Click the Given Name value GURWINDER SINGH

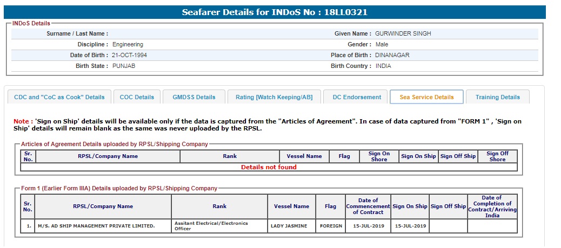point(403,34)
